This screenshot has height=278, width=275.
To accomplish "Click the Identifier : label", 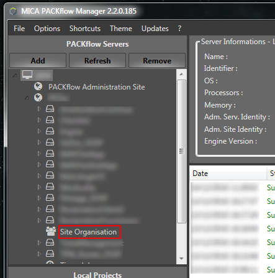I will click(220, 68).
